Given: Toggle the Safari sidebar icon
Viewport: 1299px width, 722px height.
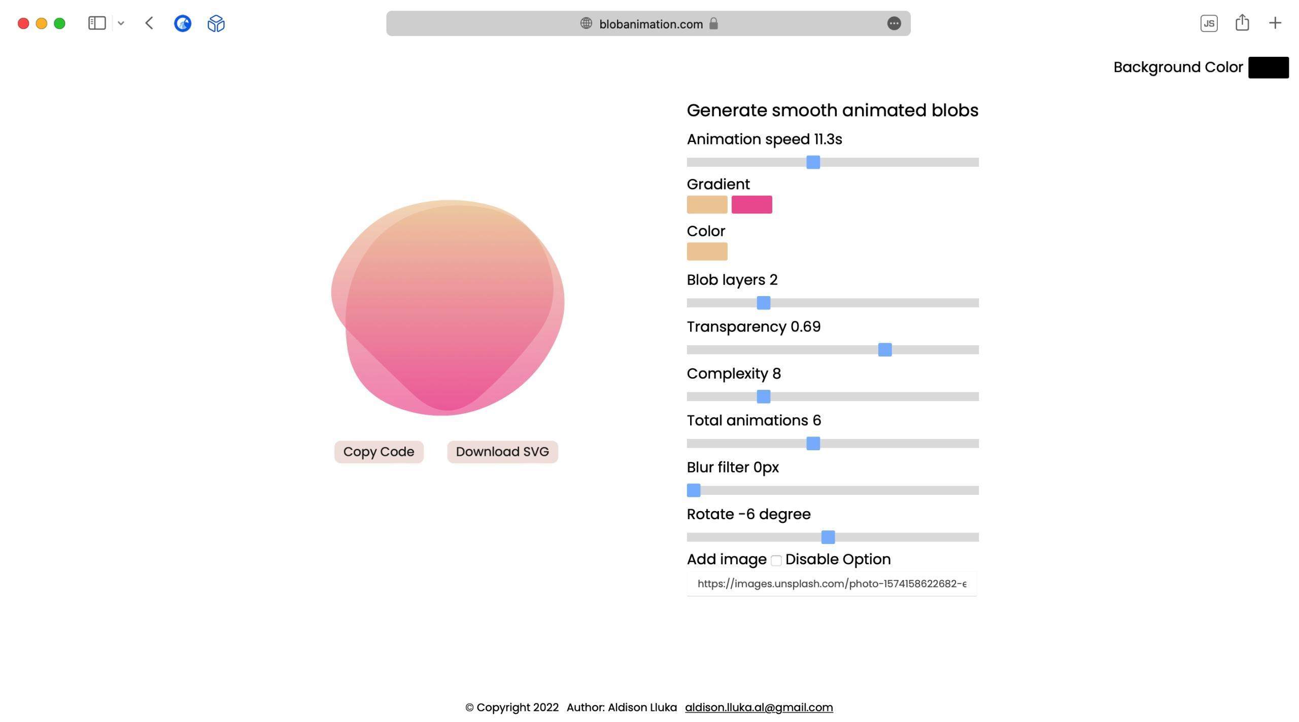Looking at the screenshot, I should [x=97, y=23].
